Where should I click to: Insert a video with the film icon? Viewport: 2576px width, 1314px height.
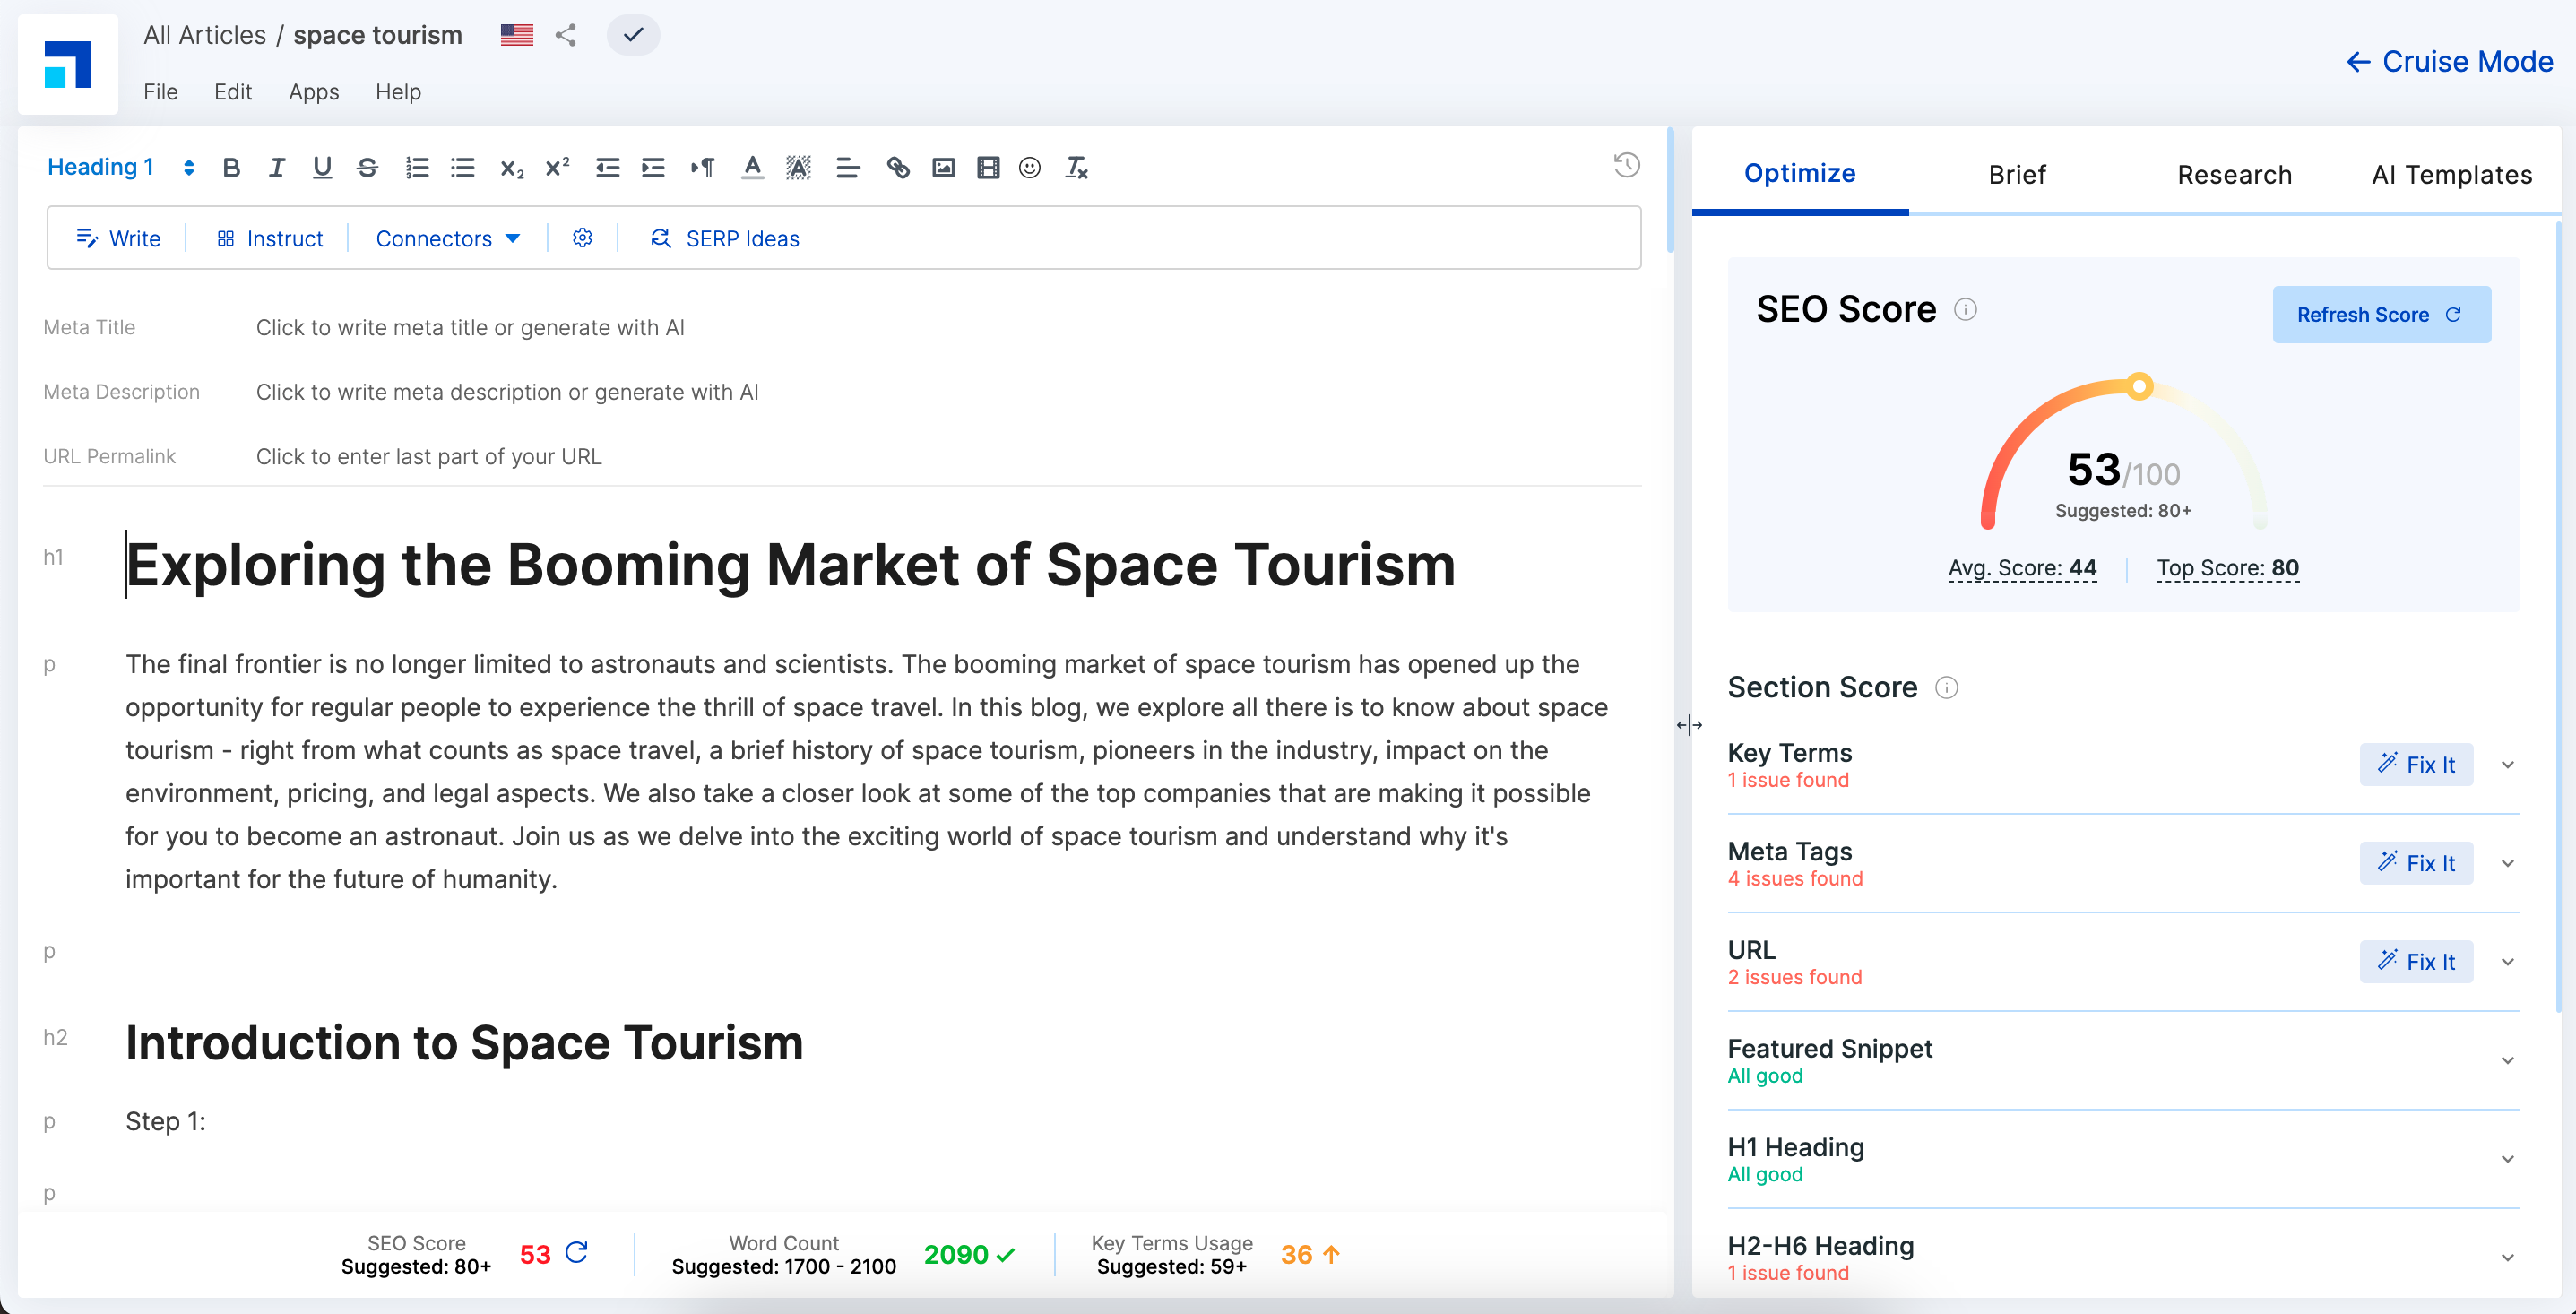[x=988, y=168]
